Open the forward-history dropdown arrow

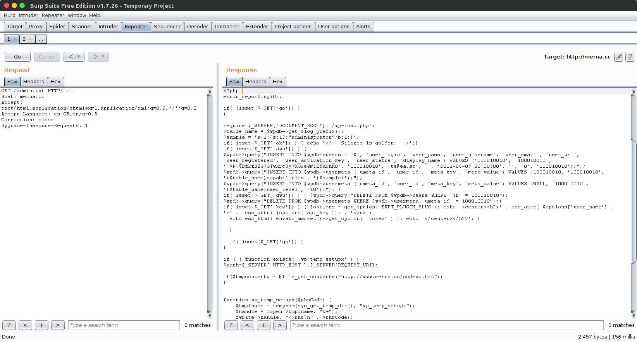pos(103,57)
